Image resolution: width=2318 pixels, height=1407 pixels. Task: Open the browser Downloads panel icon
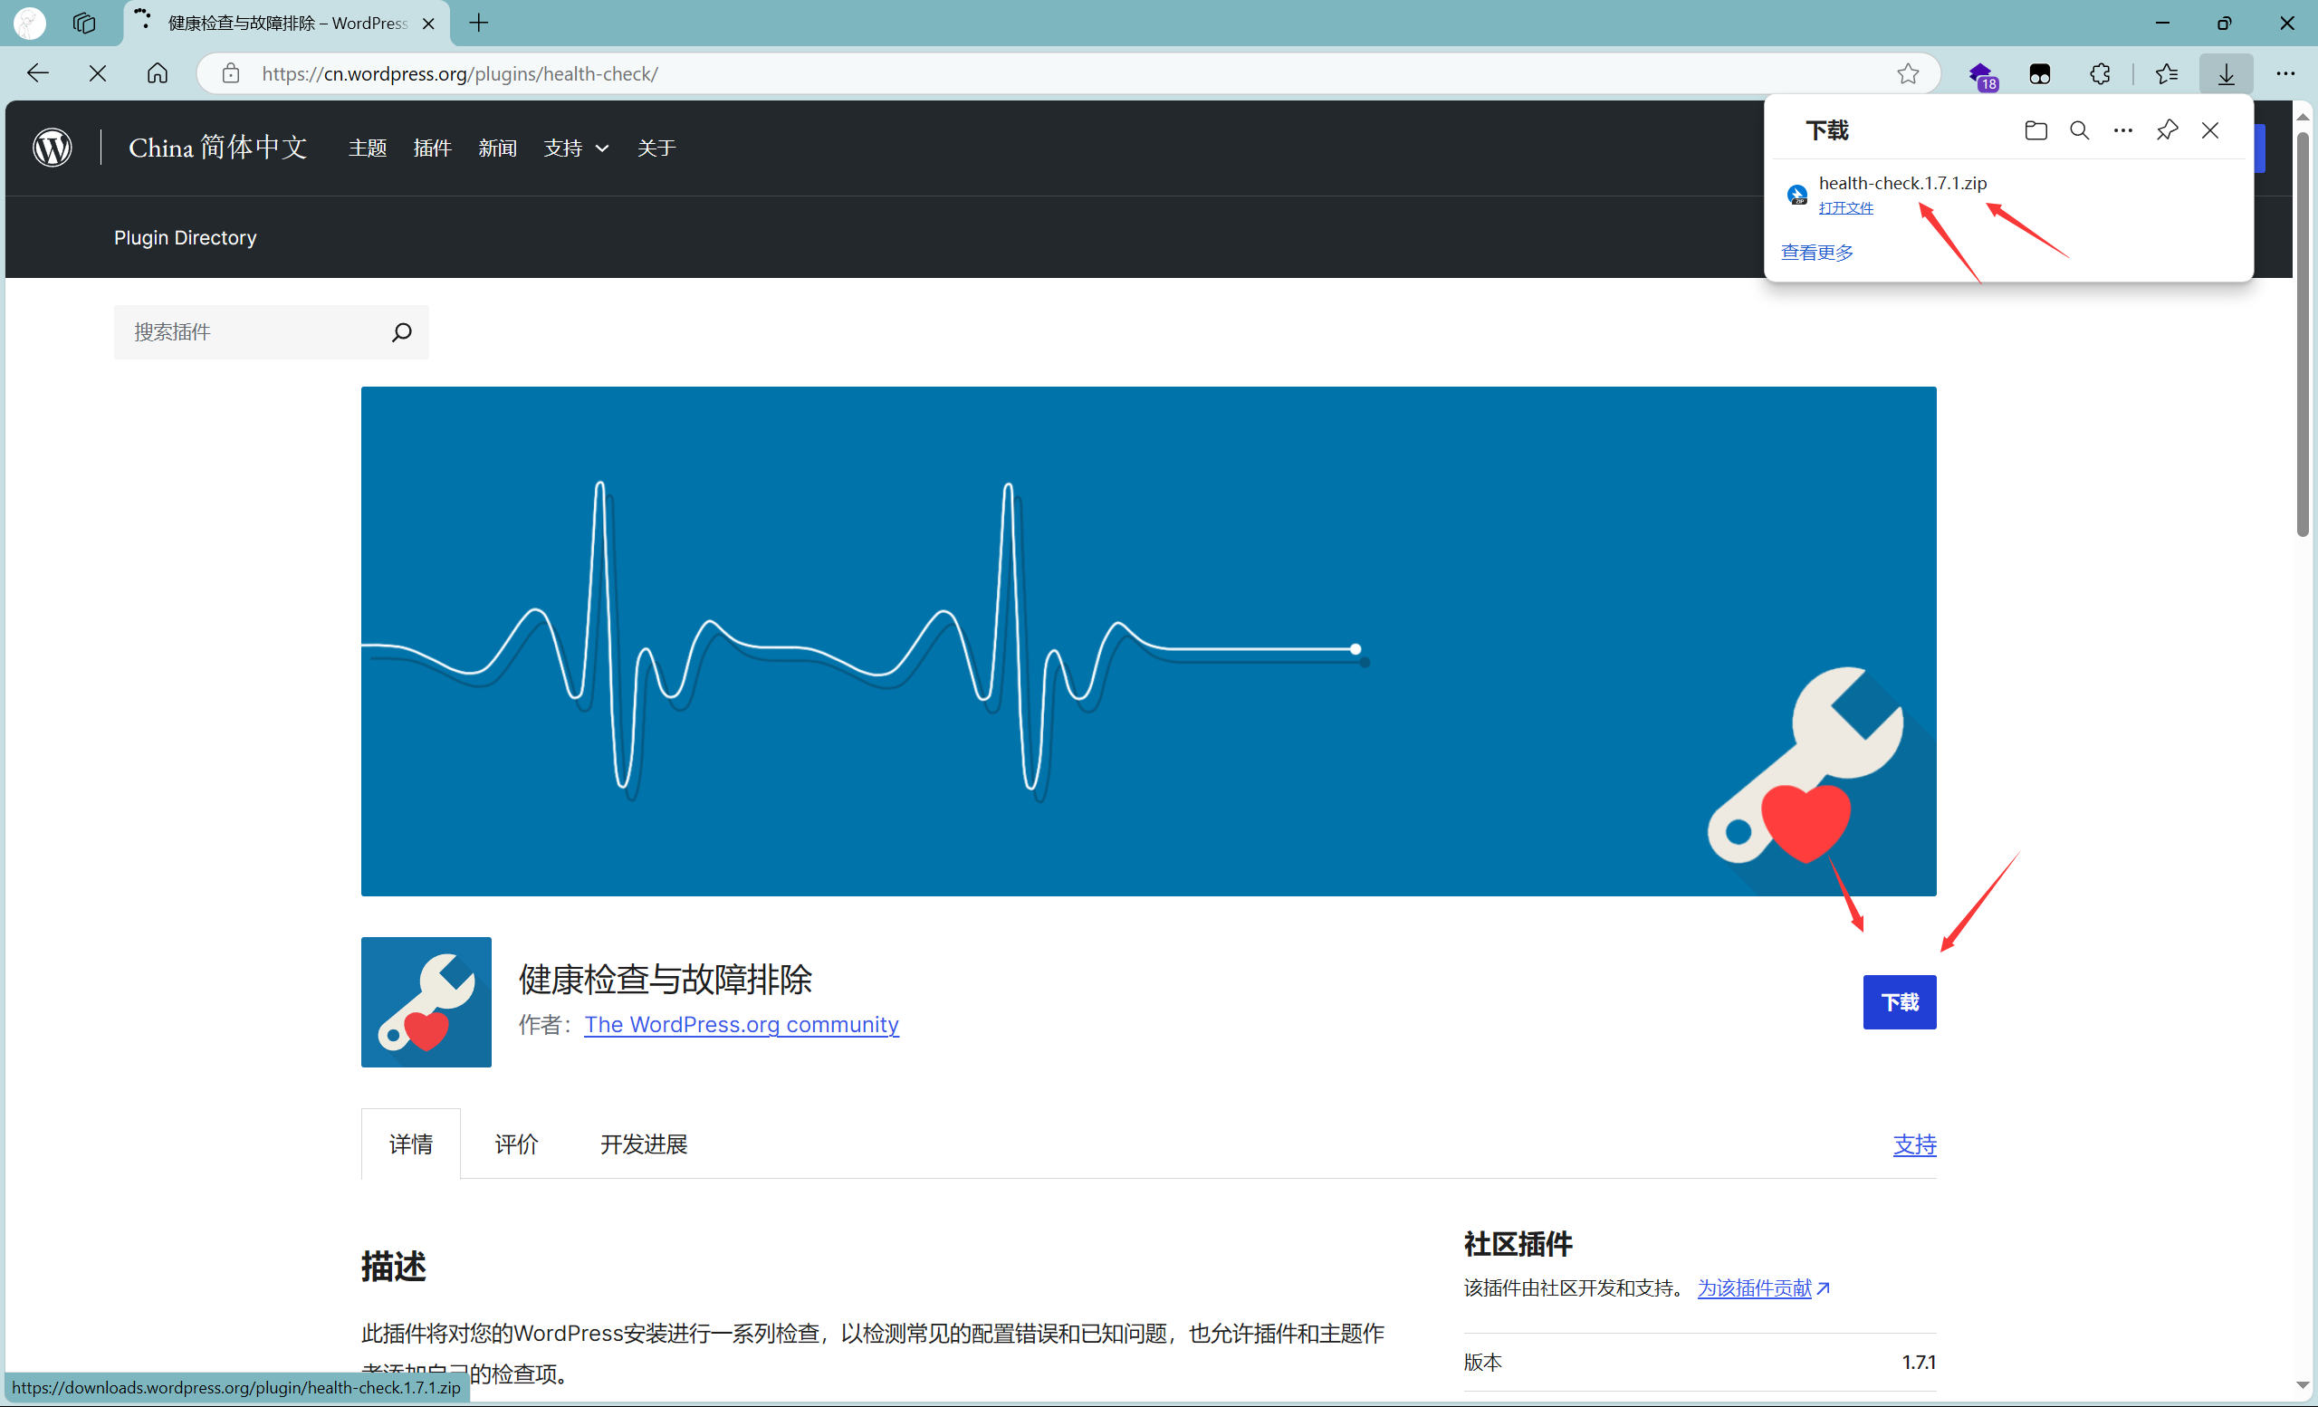click(2225, 73)
